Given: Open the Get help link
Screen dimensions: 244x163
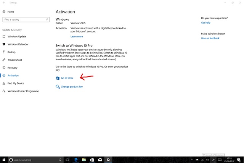Looking at the screenshot, I should pos(205,23).
